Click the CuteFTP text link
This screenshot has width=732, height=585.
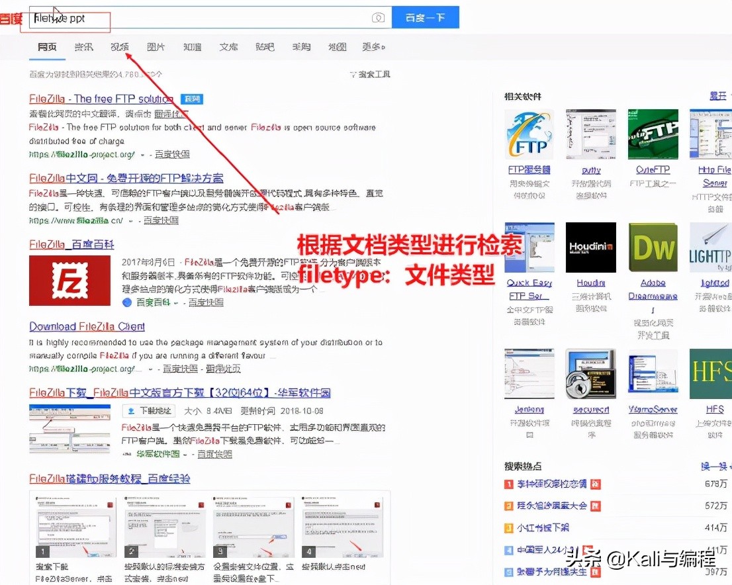(653, 170)
